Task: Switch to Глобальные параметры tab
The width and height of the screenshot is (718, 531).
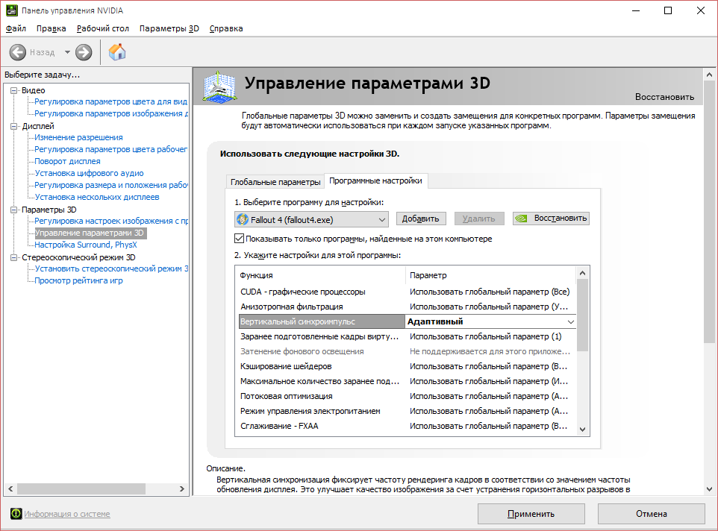Action: pyautogui.click(x=275, y=182)
